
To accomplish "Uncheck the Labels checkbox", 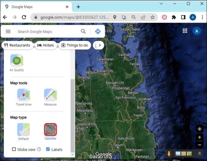I will [48, 149].
